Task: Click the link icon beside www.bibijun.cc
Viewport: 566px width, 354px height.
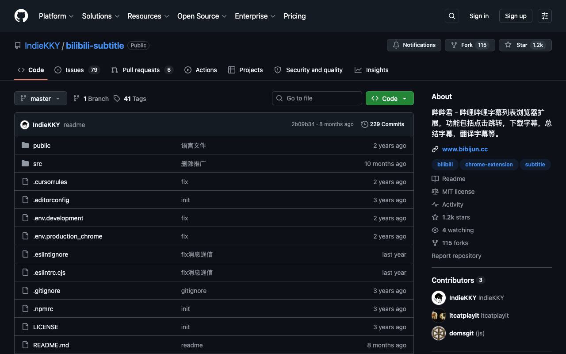Action: click(x=435, y=149)
